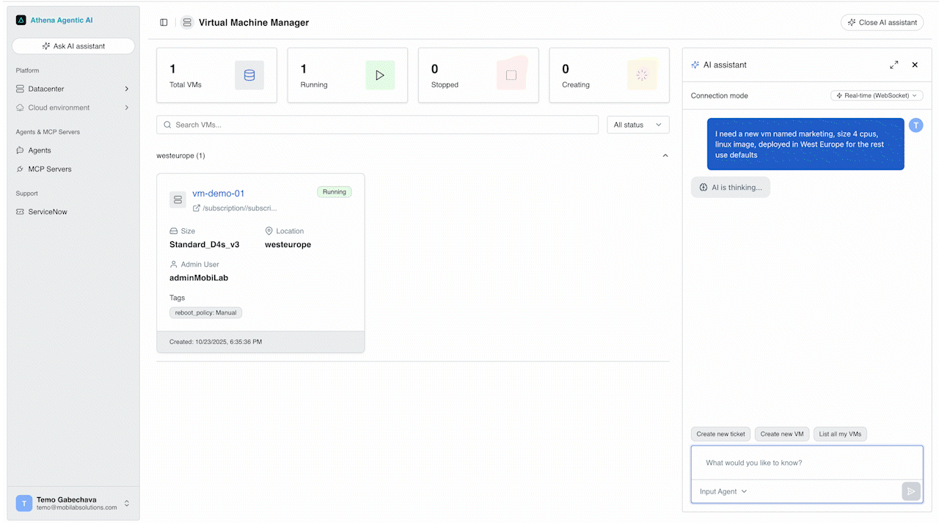The height and width of the screenshot is (528, 939).
Task: Click the Total VMs stat card
Action: point(216,75)
